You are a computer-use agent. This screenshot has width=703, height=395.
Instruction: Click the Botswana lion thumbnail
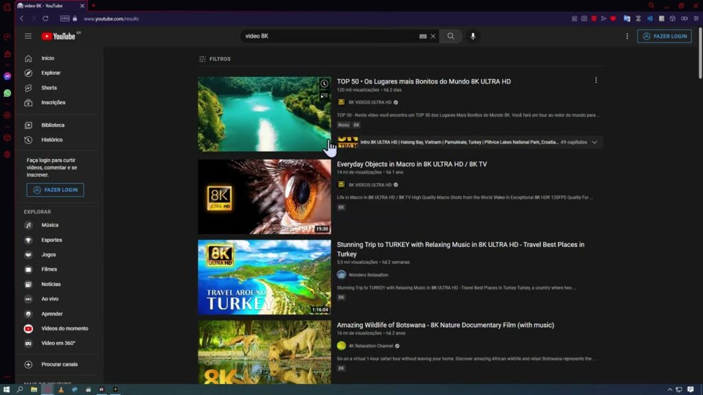coord(264,352)
